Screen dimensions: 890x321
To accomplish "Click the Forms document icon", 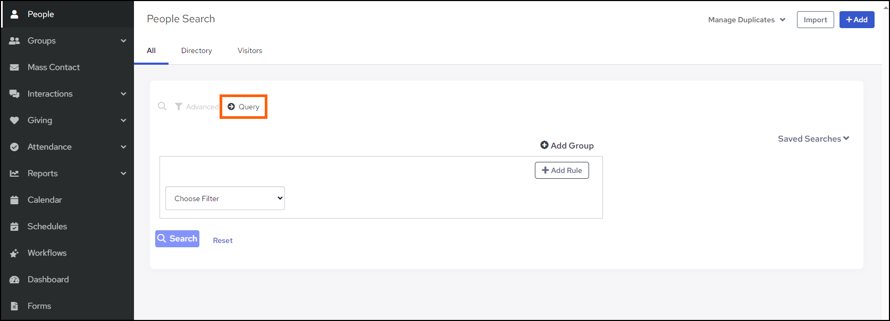I will [14, 306].
